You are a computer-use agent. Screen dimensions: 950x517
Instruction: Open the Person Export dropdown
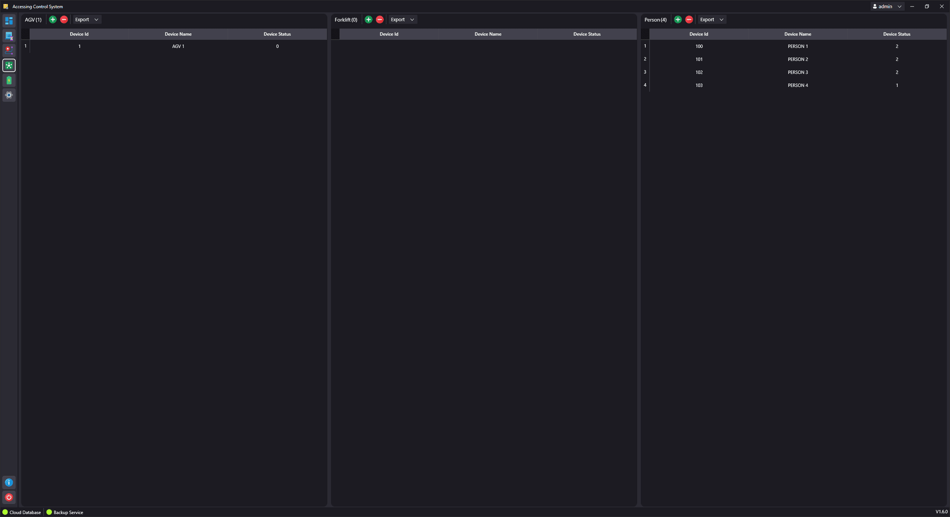coord(712,20)
